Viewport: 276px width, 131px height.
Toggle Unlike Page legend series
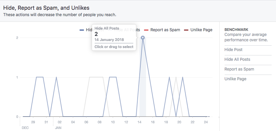(198, 30)
